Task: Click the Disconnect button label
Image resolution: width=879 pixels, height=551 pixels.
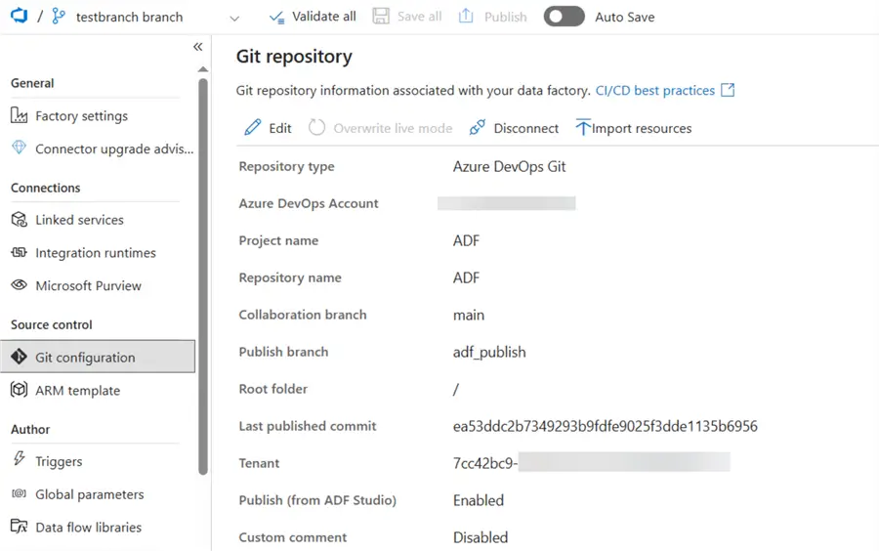Action: tap(525, 128)
